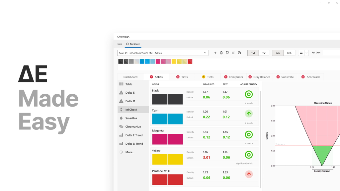
Task: Select SmartInk in the sidebar
Action: click(131, 118)
